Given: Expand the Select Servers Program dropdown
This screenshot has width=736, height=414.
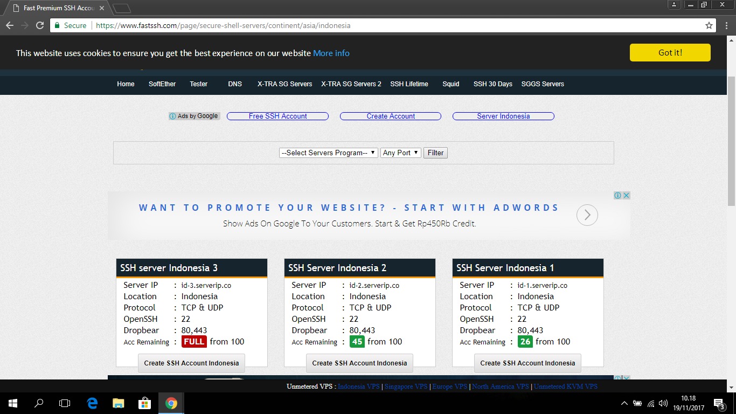Looking at the screenshot, I should pos(328,153).
